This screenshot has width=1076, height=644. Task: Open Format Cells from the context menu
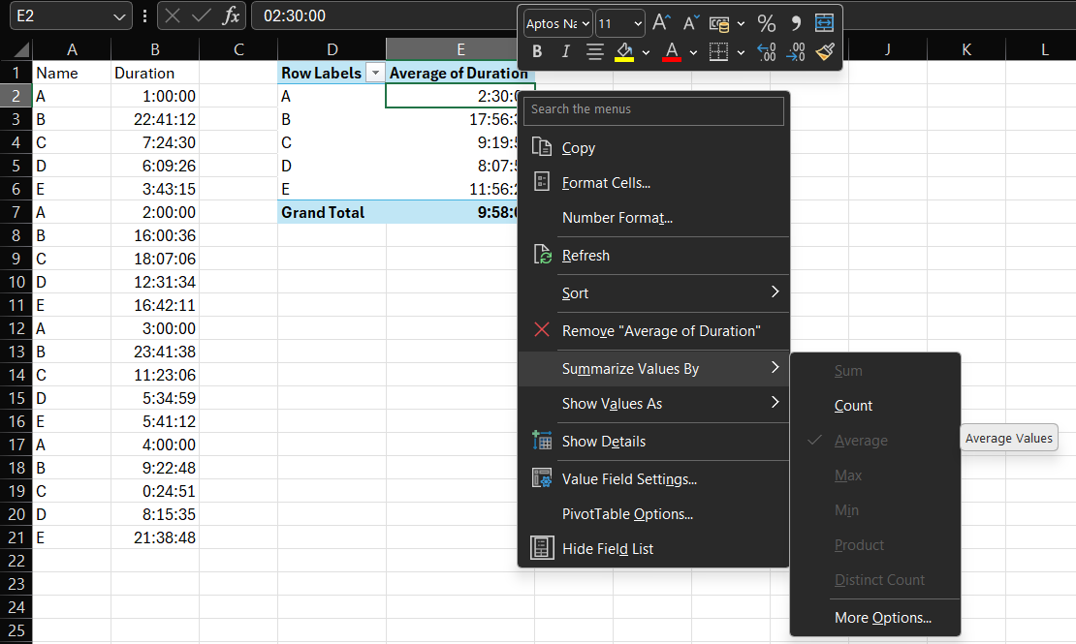click(x=653, y=182)
